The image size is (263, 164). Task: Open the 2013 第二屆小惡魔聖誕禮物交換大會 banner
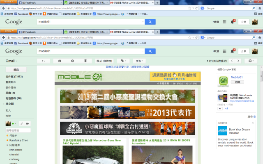(x=127, y=96)
